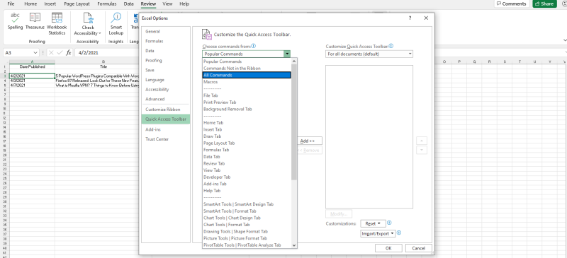Select Home Tab in dropdown list
This screenshot has width=567, height=258.
coord(247,123)
